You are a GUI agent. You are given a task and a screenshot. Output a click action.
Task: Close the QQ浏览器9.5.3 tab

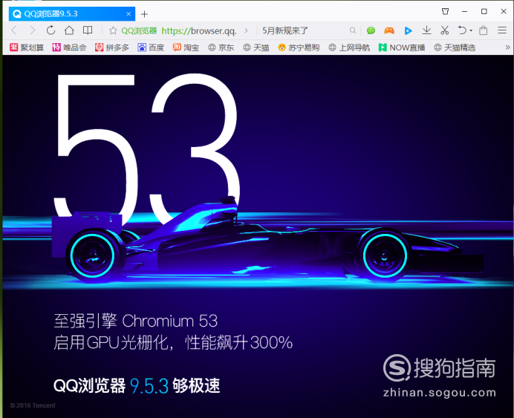128,14
